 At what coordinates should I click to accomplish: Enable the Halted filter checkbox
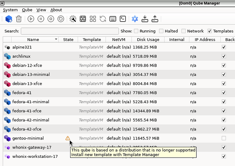click(161, 31)
